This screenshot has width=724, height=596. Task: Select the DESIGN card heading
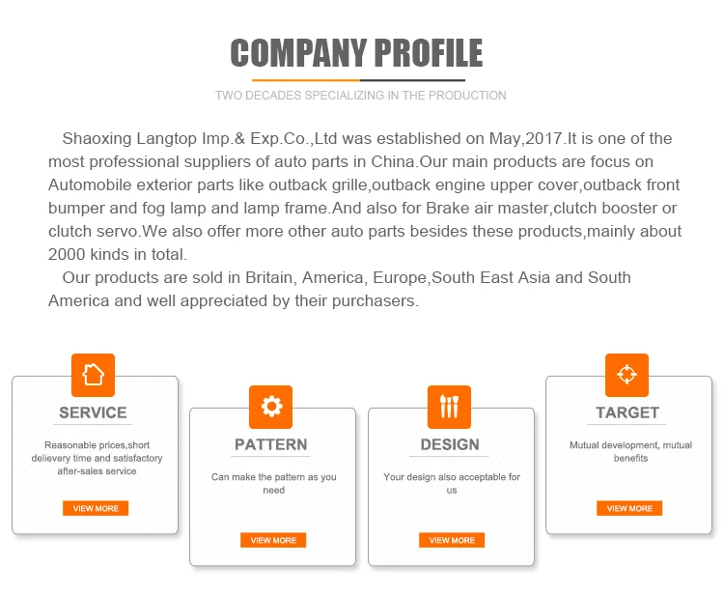click(x=450, y=444)
